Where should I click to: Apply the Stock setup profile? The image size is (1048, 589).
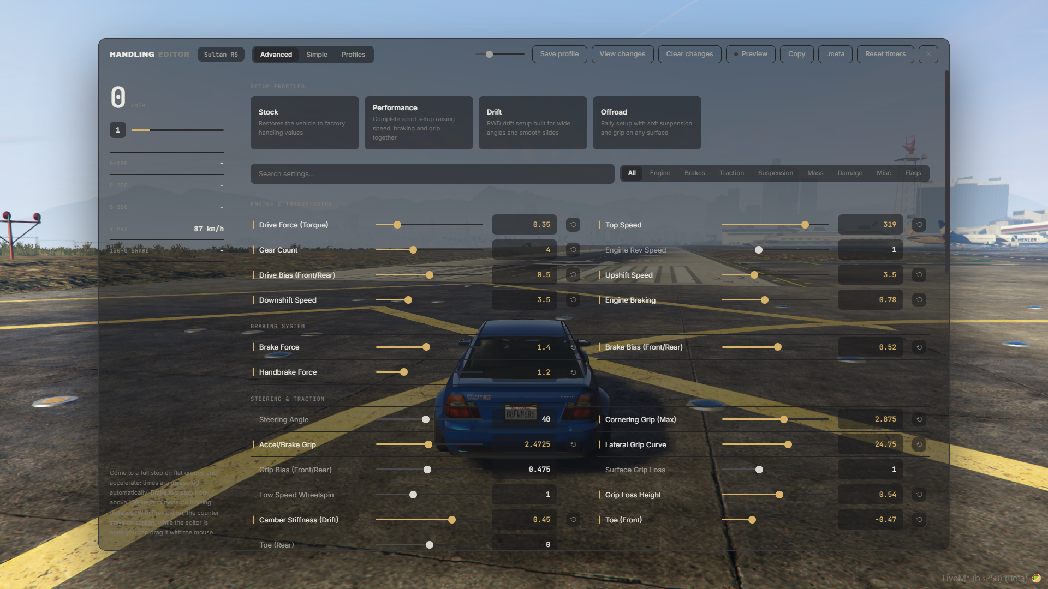[305, 123]
